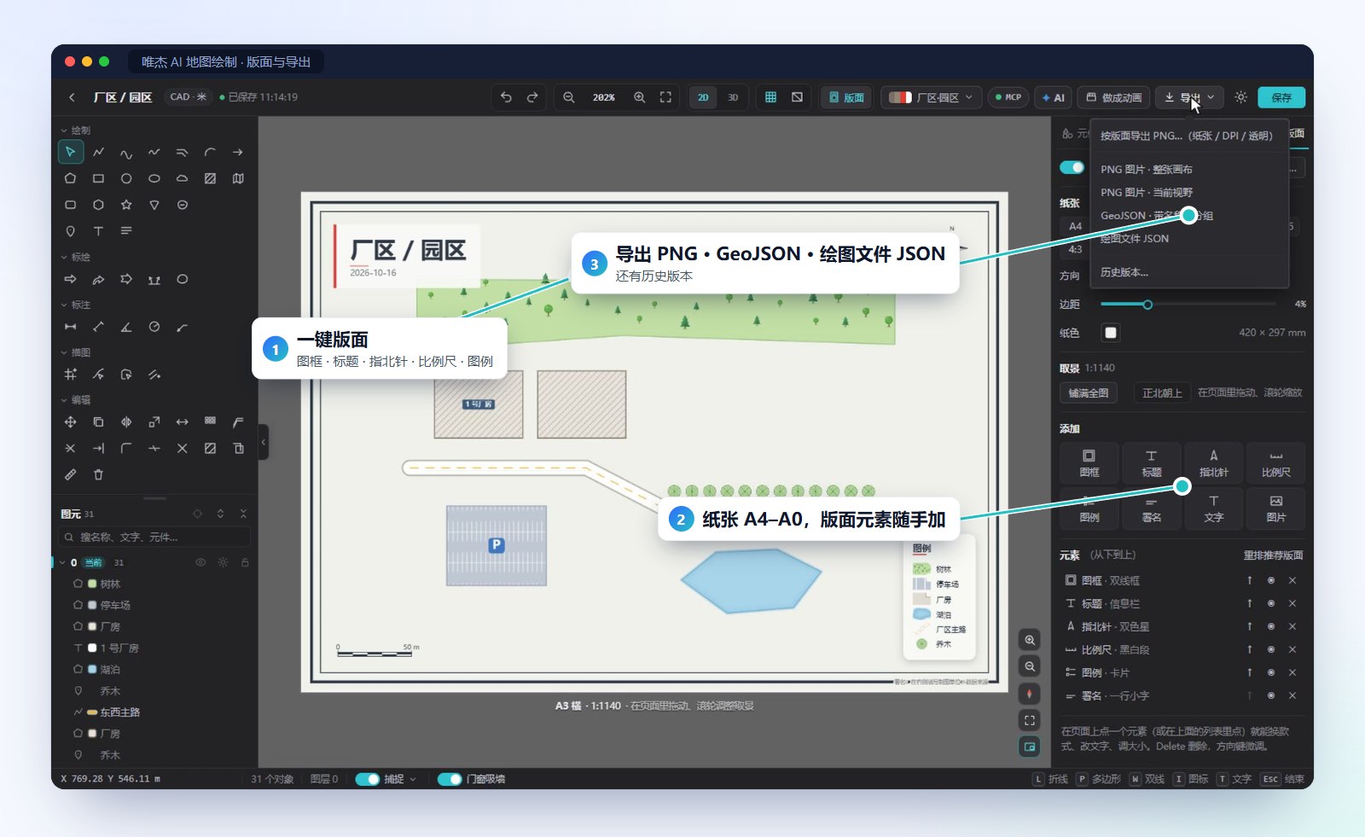Click the redo arrow in toolbar

pos(532,97)
